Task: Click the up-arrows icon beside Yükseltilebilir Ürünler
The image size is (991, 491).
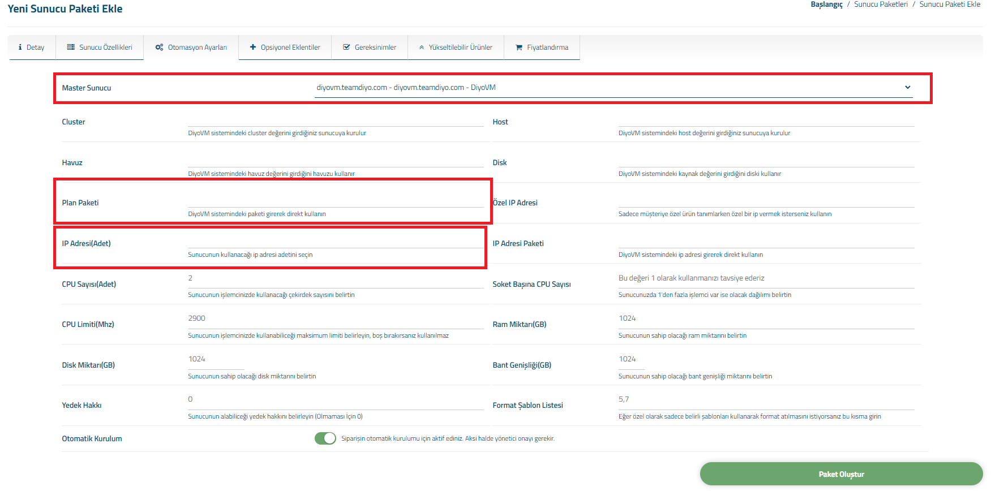Action: coord(422,48)
